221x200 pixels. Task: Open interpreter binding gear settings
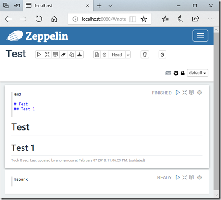(x=176, y=73)
